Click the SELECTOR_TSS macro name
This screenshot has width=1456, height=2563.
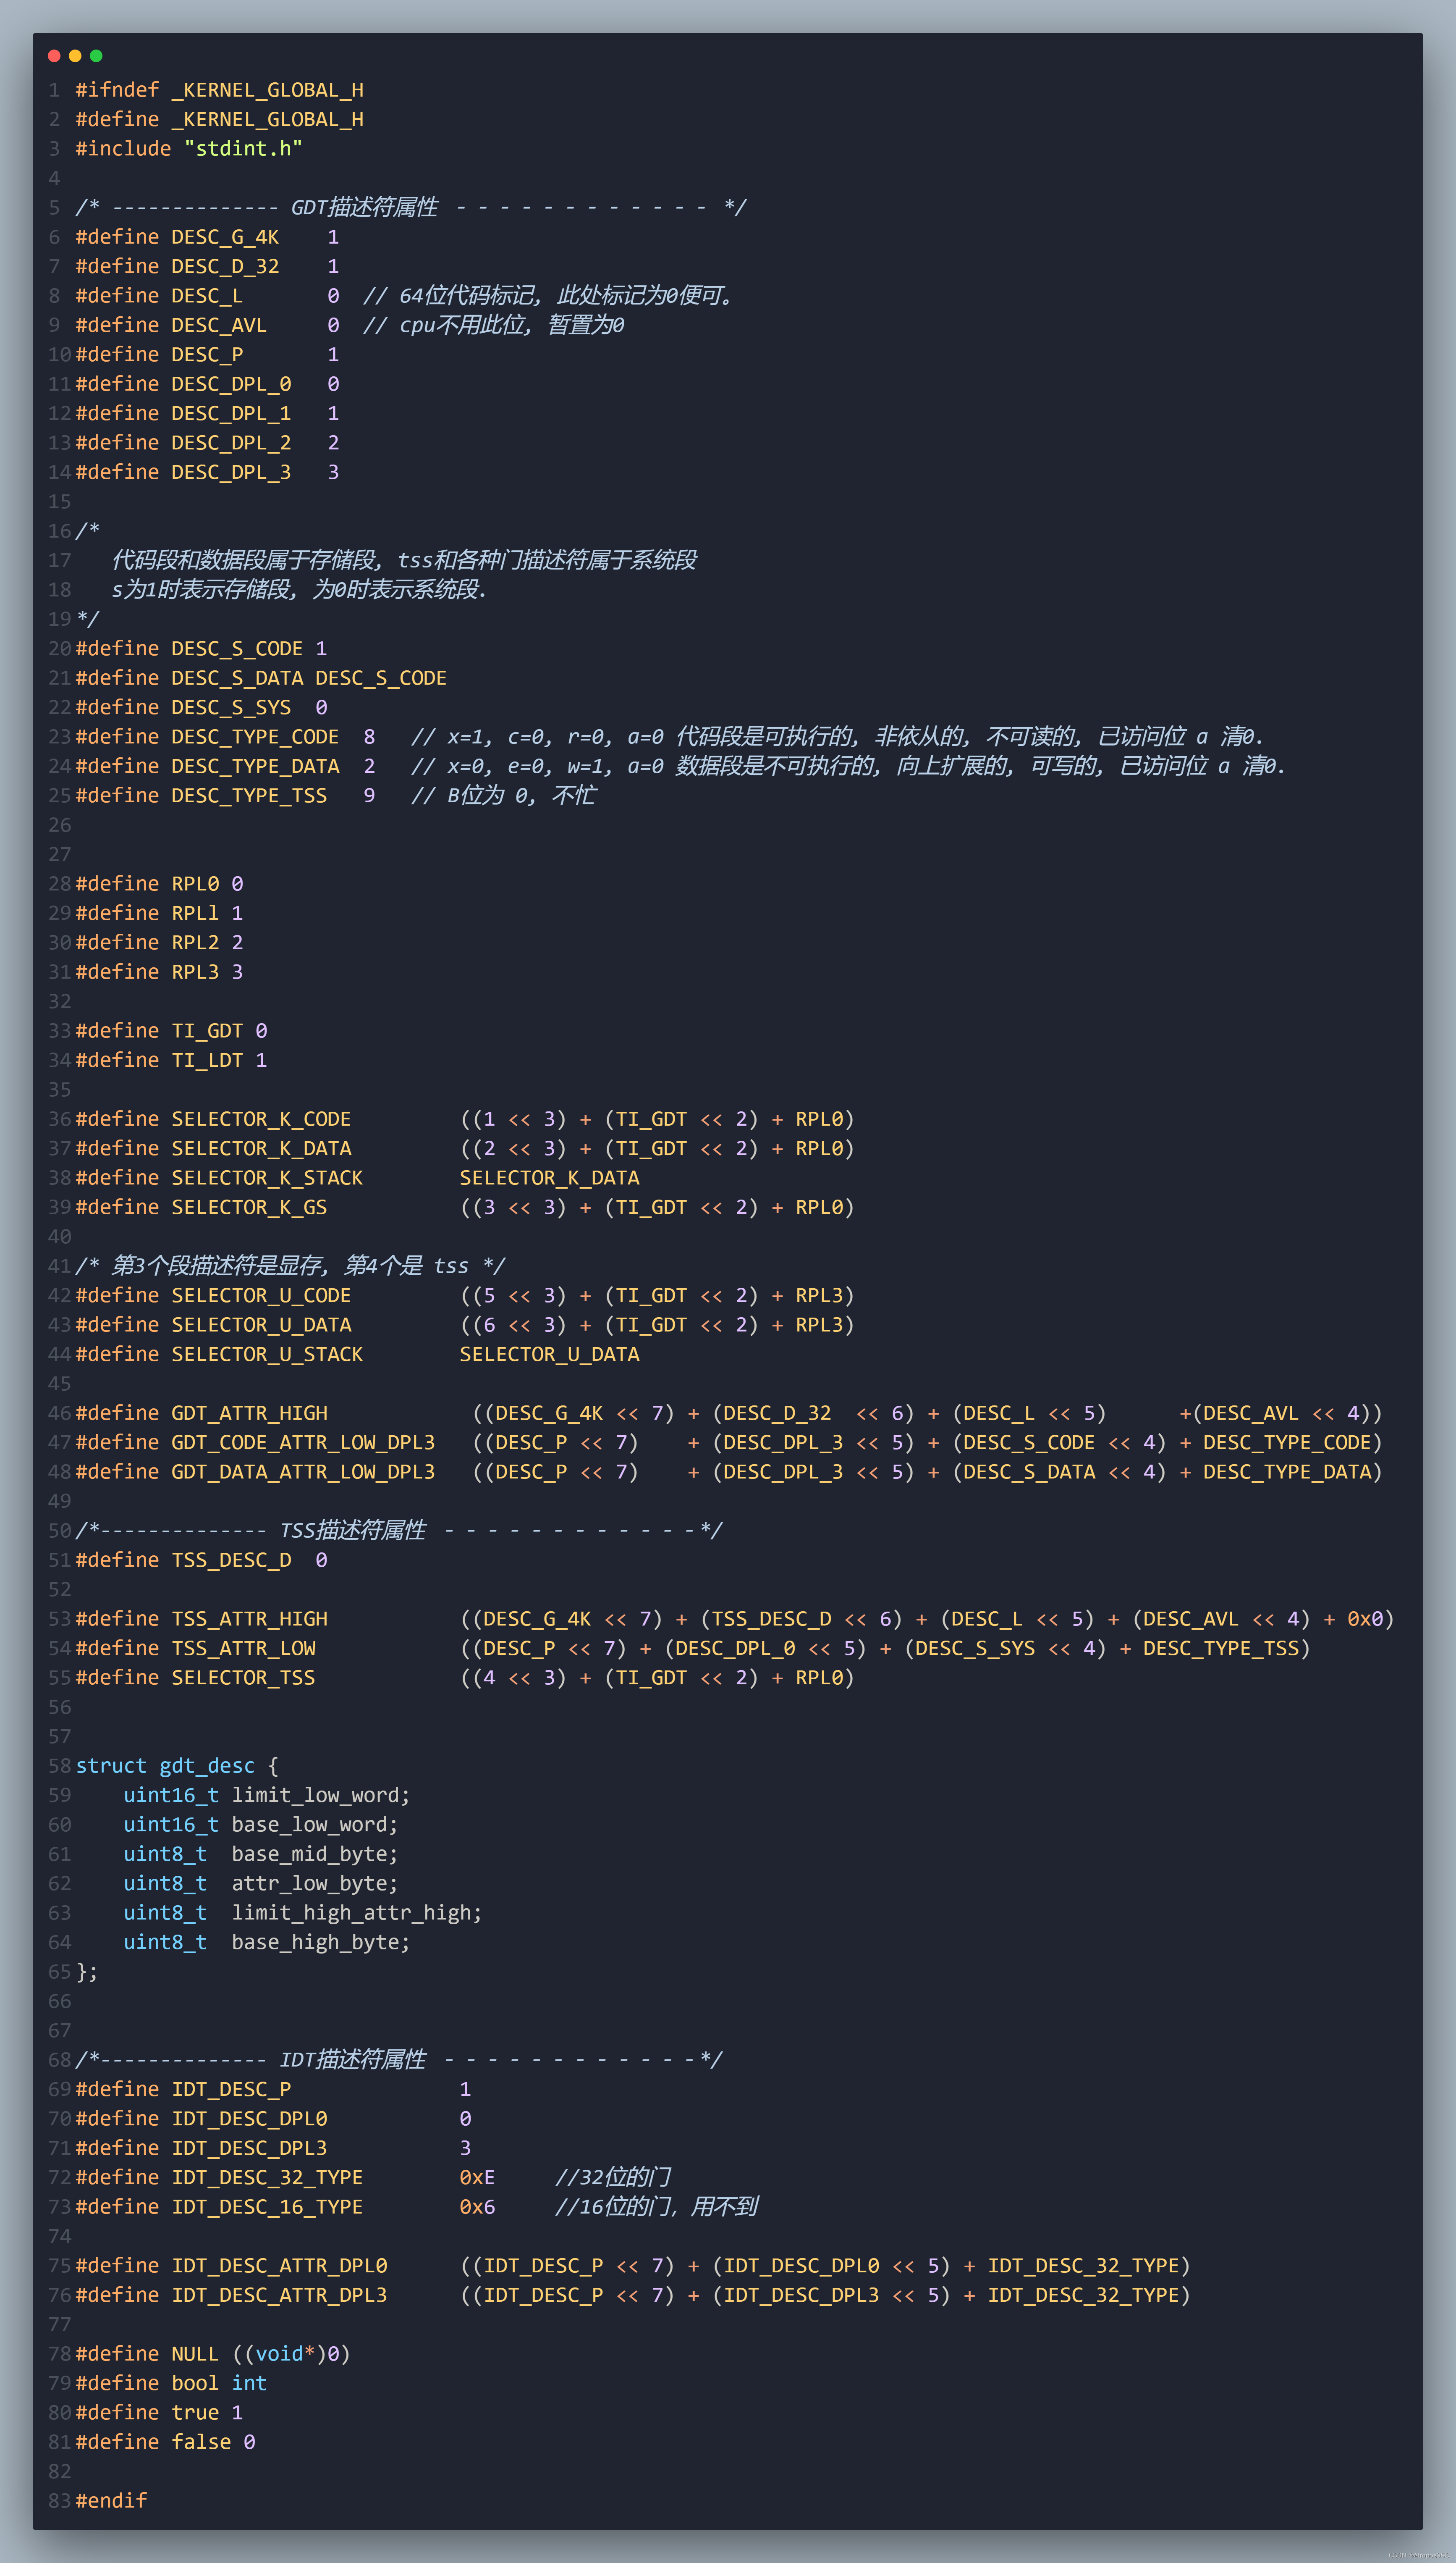[243, 1678]
